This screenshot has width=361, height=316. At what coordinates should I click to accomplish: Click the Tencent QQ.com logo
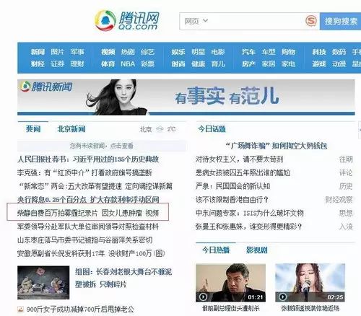click(x=127, y=21)
